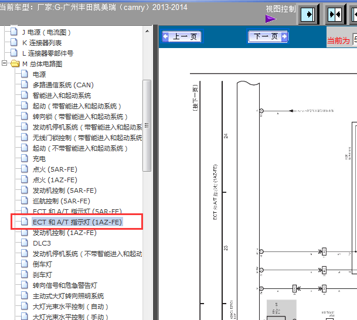Select 转向锁（带智能进入和起动系统）

[x=80, y=117]
